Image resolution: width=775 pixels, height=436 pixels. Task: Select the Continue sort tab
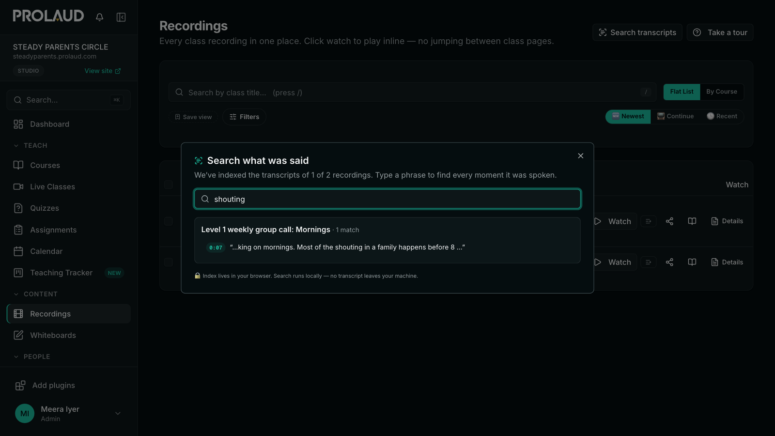click(x=675, y=116)
